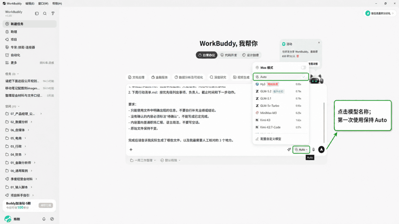Choose the 数据分析及可视化 chip

pyautogui.click(x=189, y=77)
